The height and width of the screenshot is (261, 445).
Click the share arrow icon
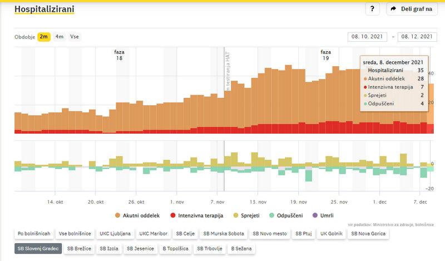click(394, 9)
